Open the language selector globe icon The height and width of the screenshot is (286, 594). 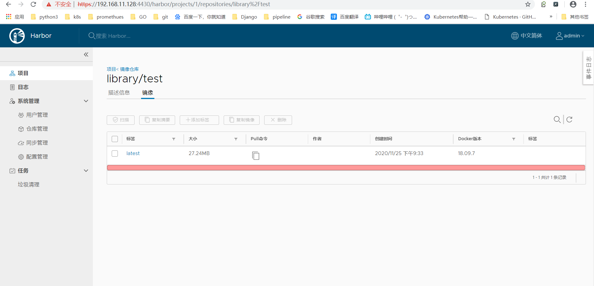pyautogui.click(x=514, y=36)
